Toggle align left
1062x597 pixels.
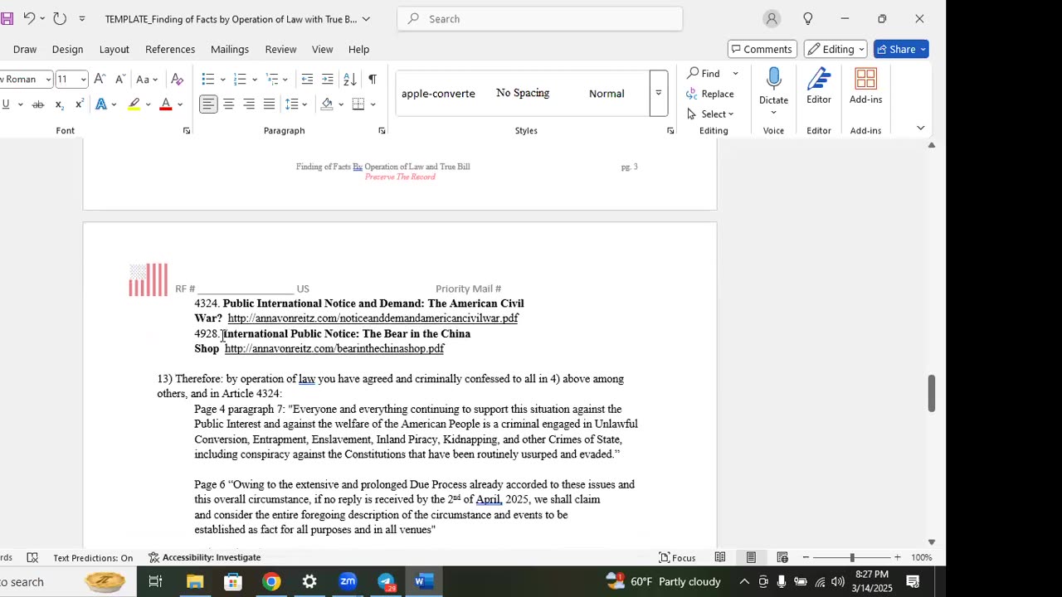tap(208, 104)
